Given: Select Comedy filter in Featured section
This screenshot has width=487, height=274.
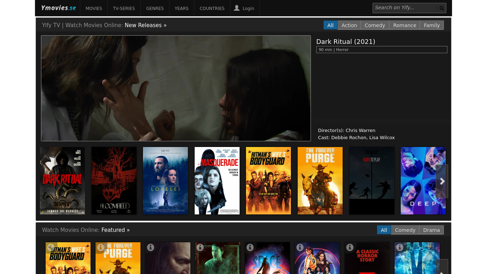Looking at the screenshot, I should (405, 230).
